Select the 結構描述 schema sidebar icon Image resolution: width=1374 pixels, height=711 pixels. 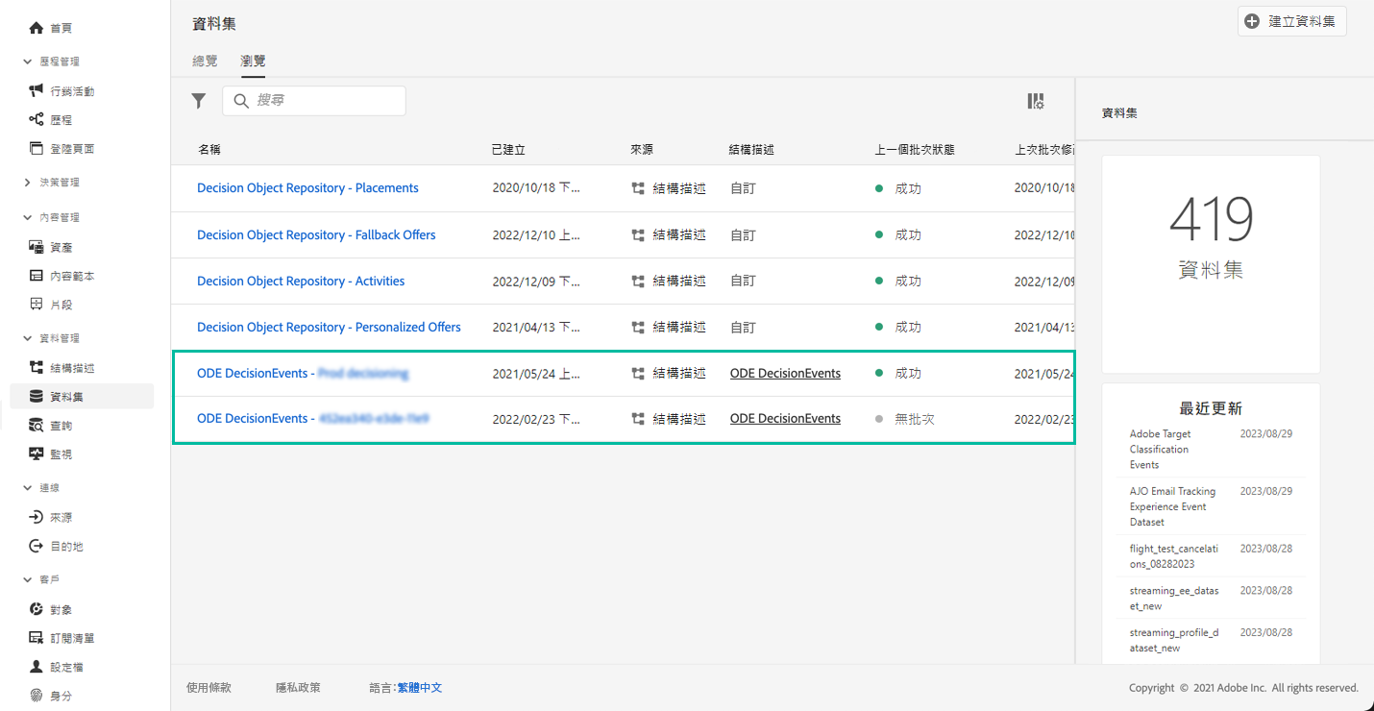coord(37,368)
